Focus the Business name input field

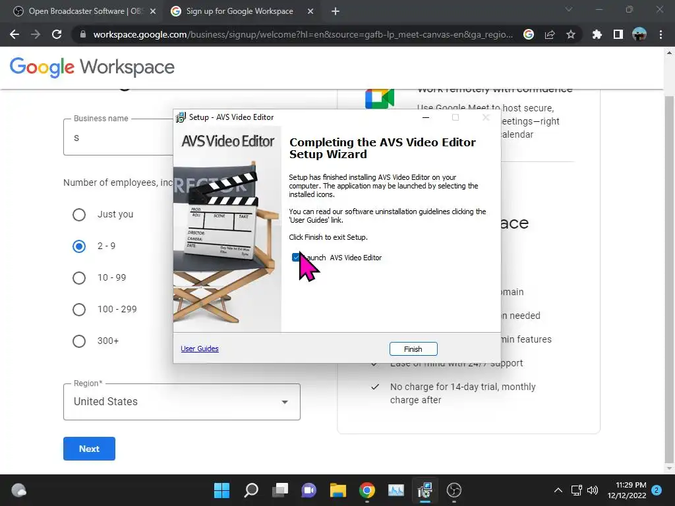tap(119, 138)
